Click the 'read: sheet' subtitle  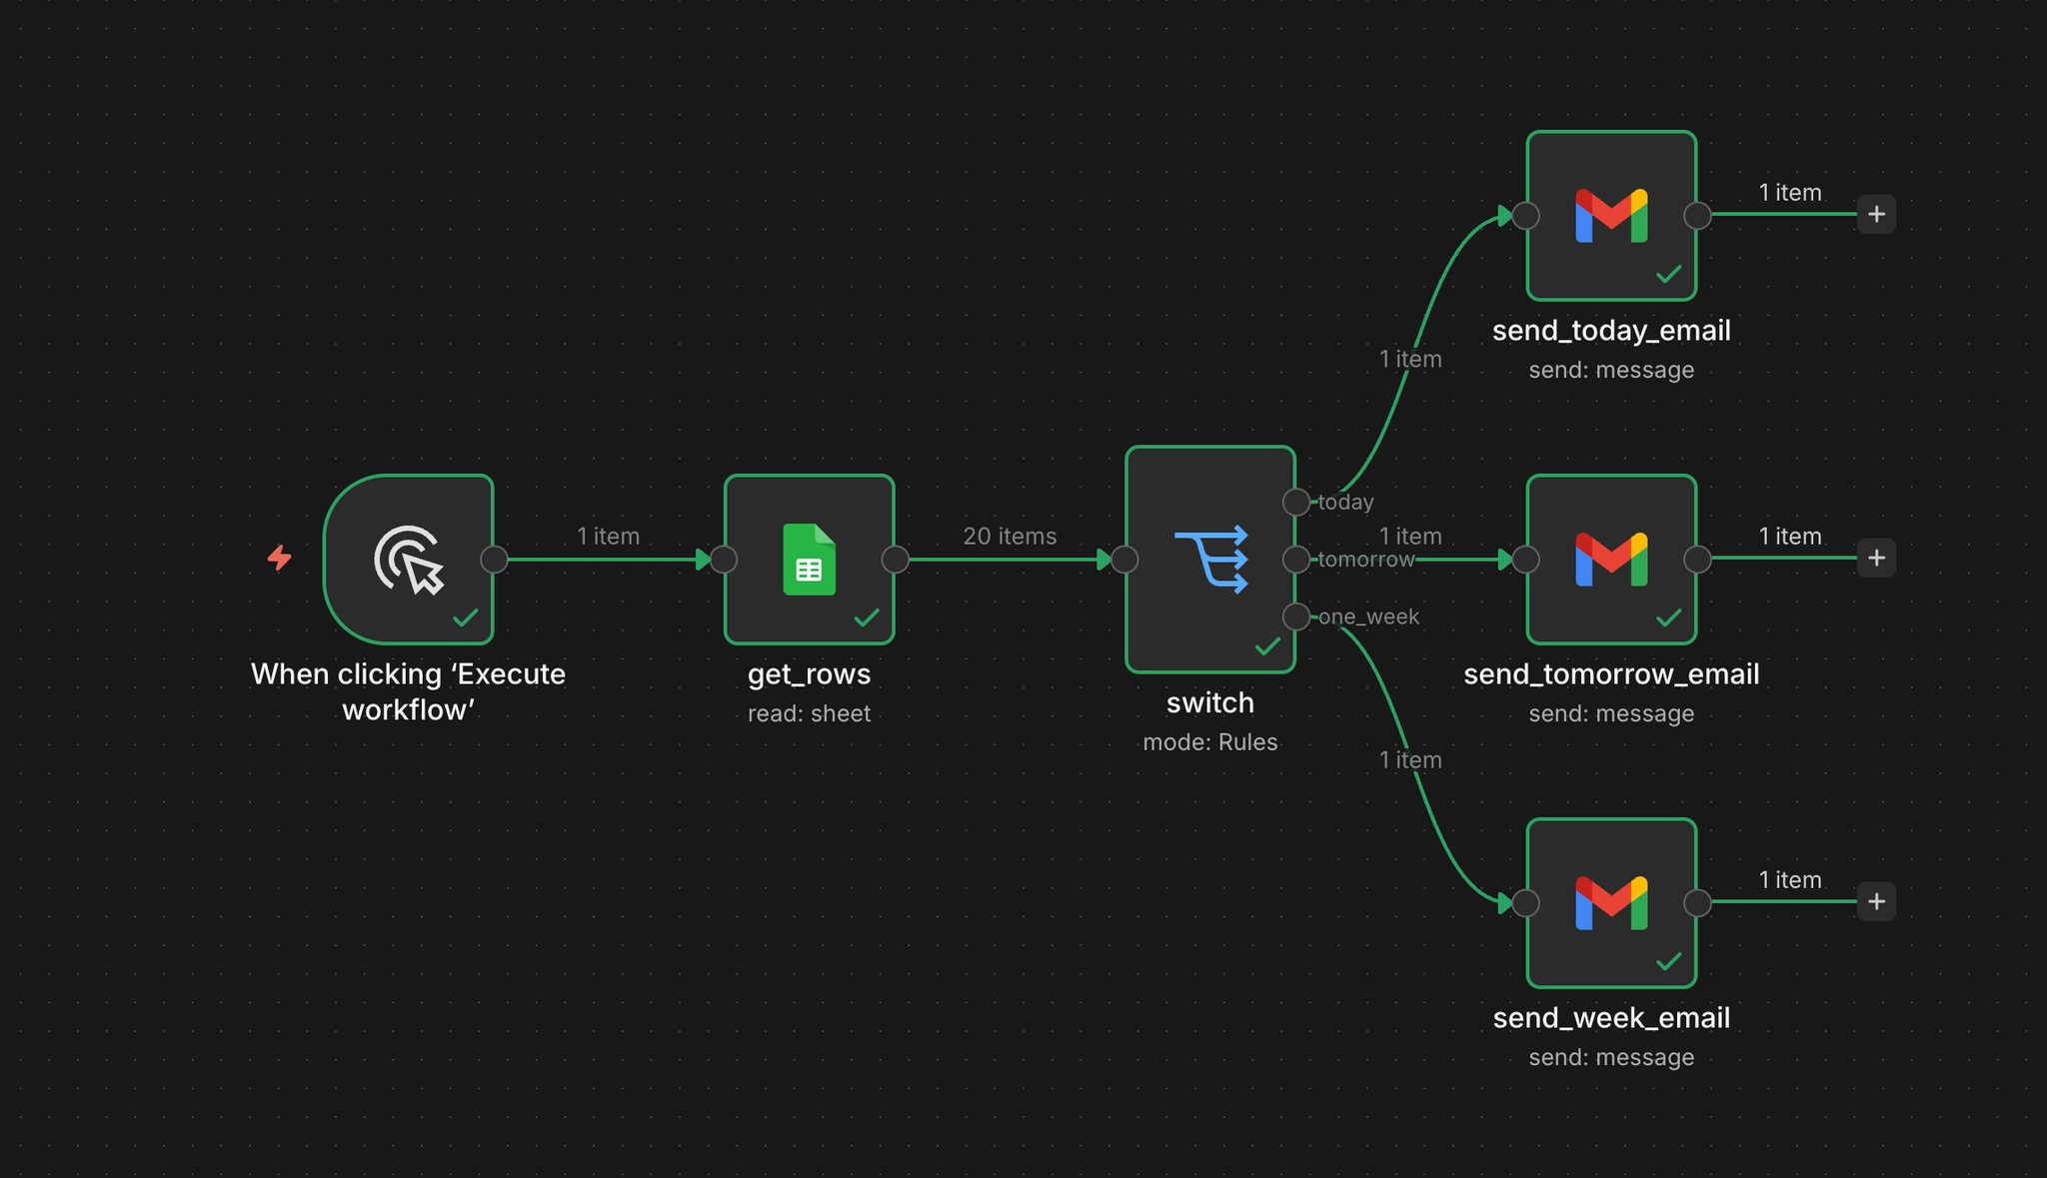[x=810, y=713]
